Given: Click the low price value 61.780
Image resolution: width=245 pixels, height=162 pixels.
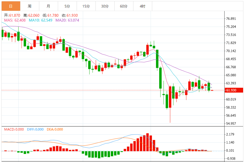Looking at the screenshot, I should (53, 15).
